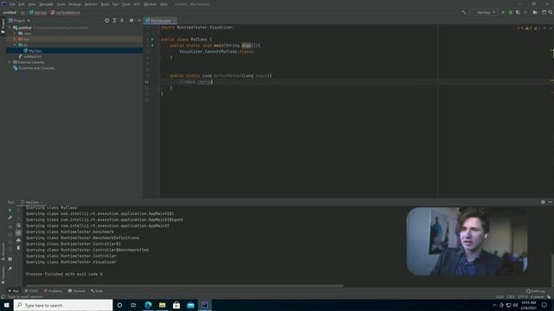Click the error and warning inspection indicator
The width and height of the screenshot is (554, 311).
pos(529,29)
